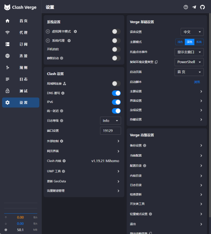211x234 pixels.
Task: Enable 静默启动 switch
Action: [116, 58]
